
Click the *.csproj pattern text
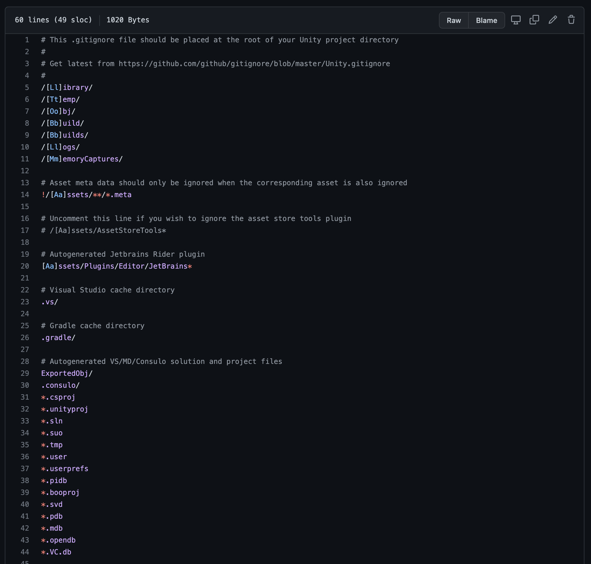coord(58,397)
